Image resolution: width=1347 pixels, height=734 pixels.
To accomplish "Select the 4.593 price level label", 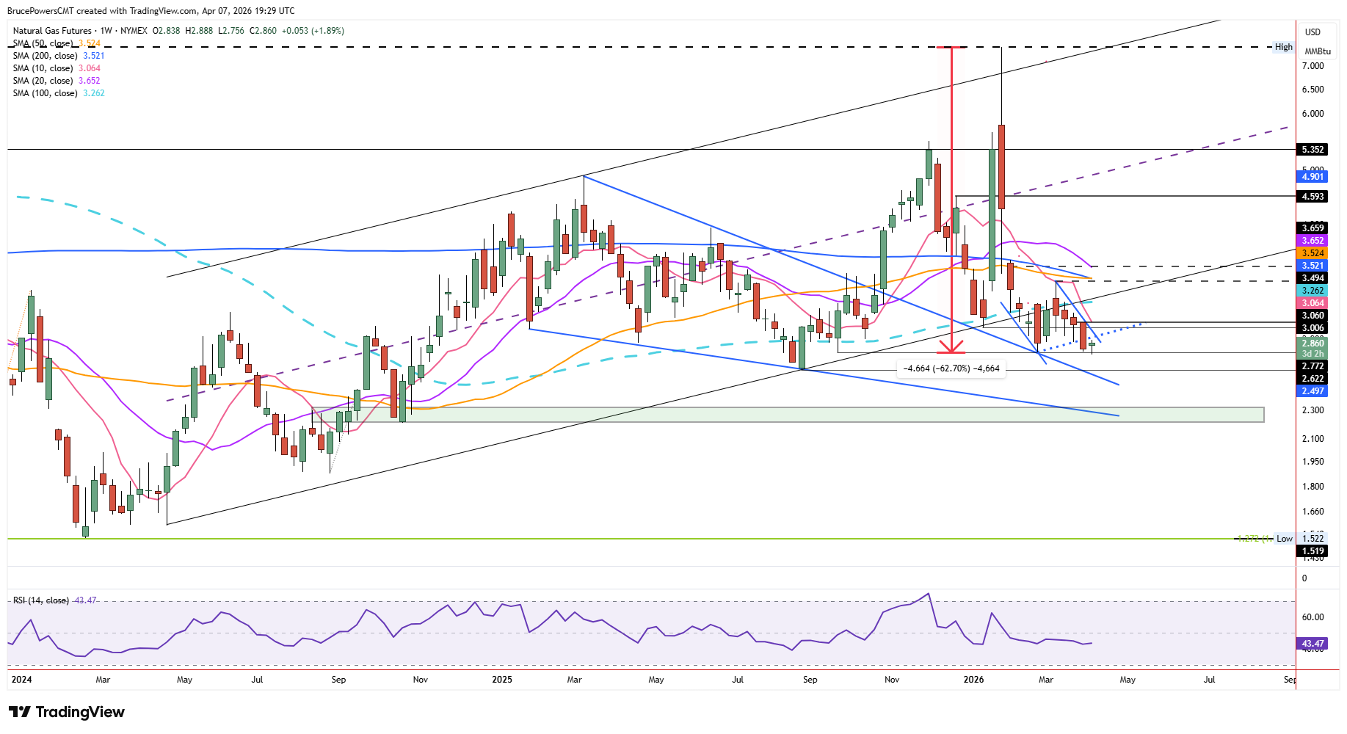I will pos(1312,197).
